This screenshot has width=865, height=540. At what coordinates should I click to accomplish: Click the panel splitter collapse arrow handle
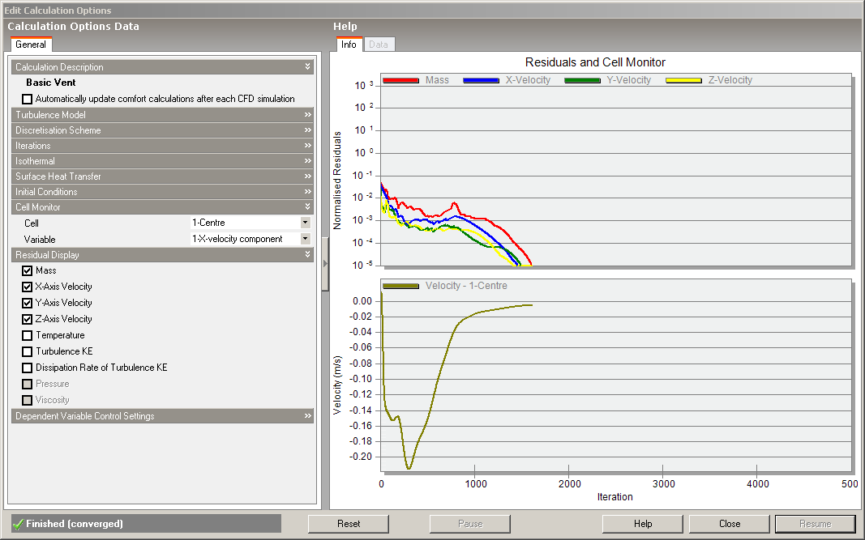[325, 263]
